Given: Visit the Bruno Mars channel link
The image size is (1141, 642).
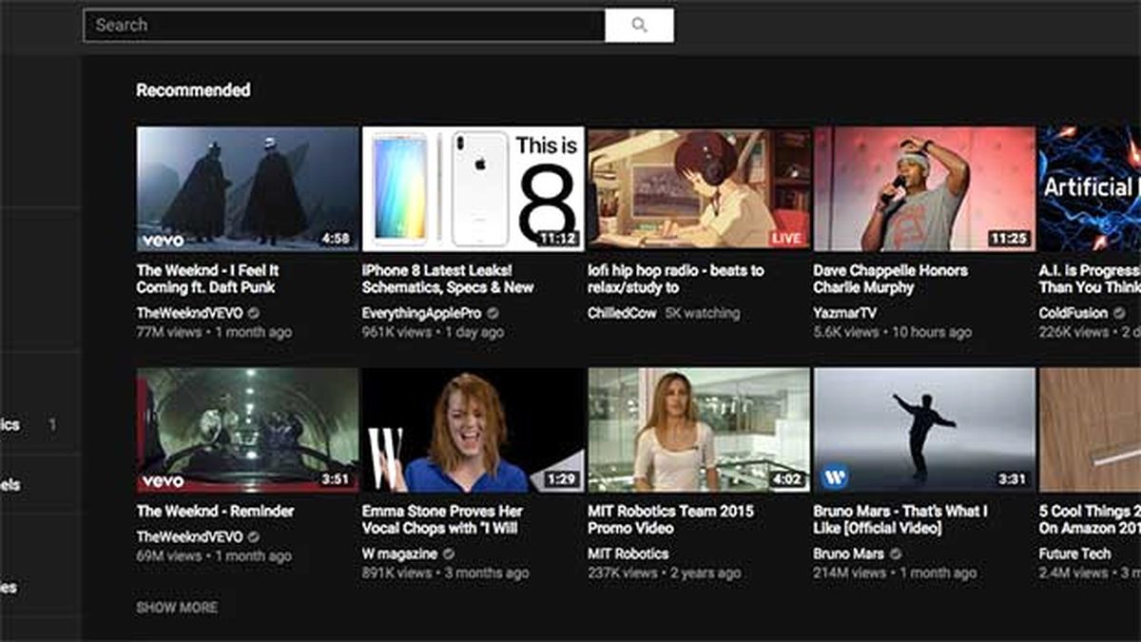Looking at the screenshot, I should coord(849,554).
